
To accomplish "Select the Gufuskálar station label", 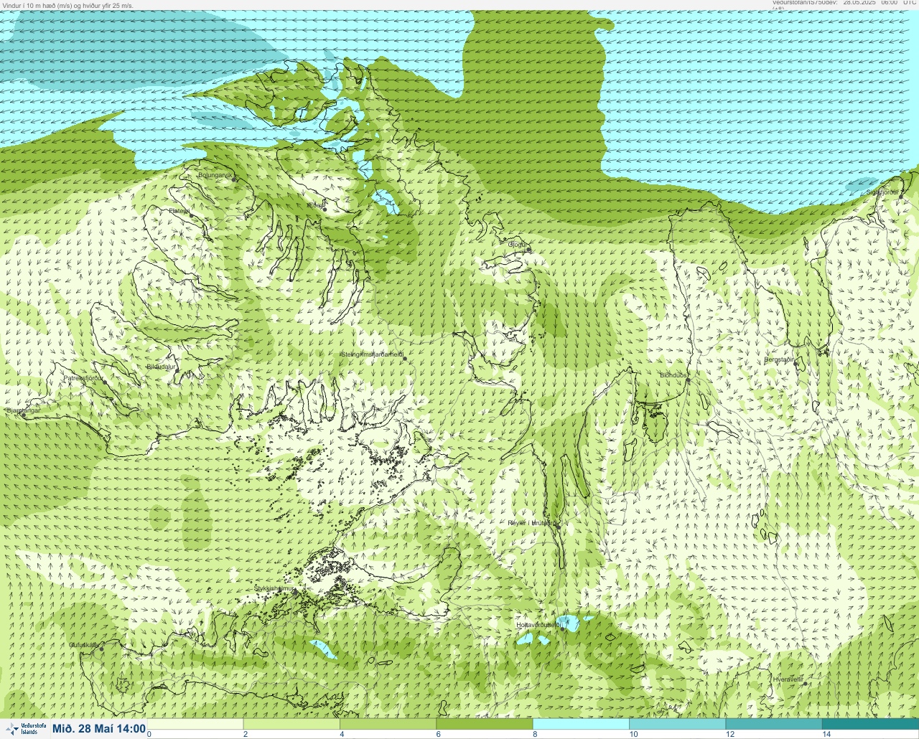I will point(83,645).
